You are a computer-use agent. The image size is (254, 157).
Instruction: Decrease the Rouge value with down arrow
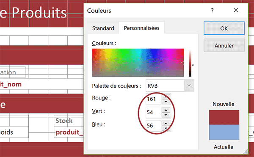166,102
